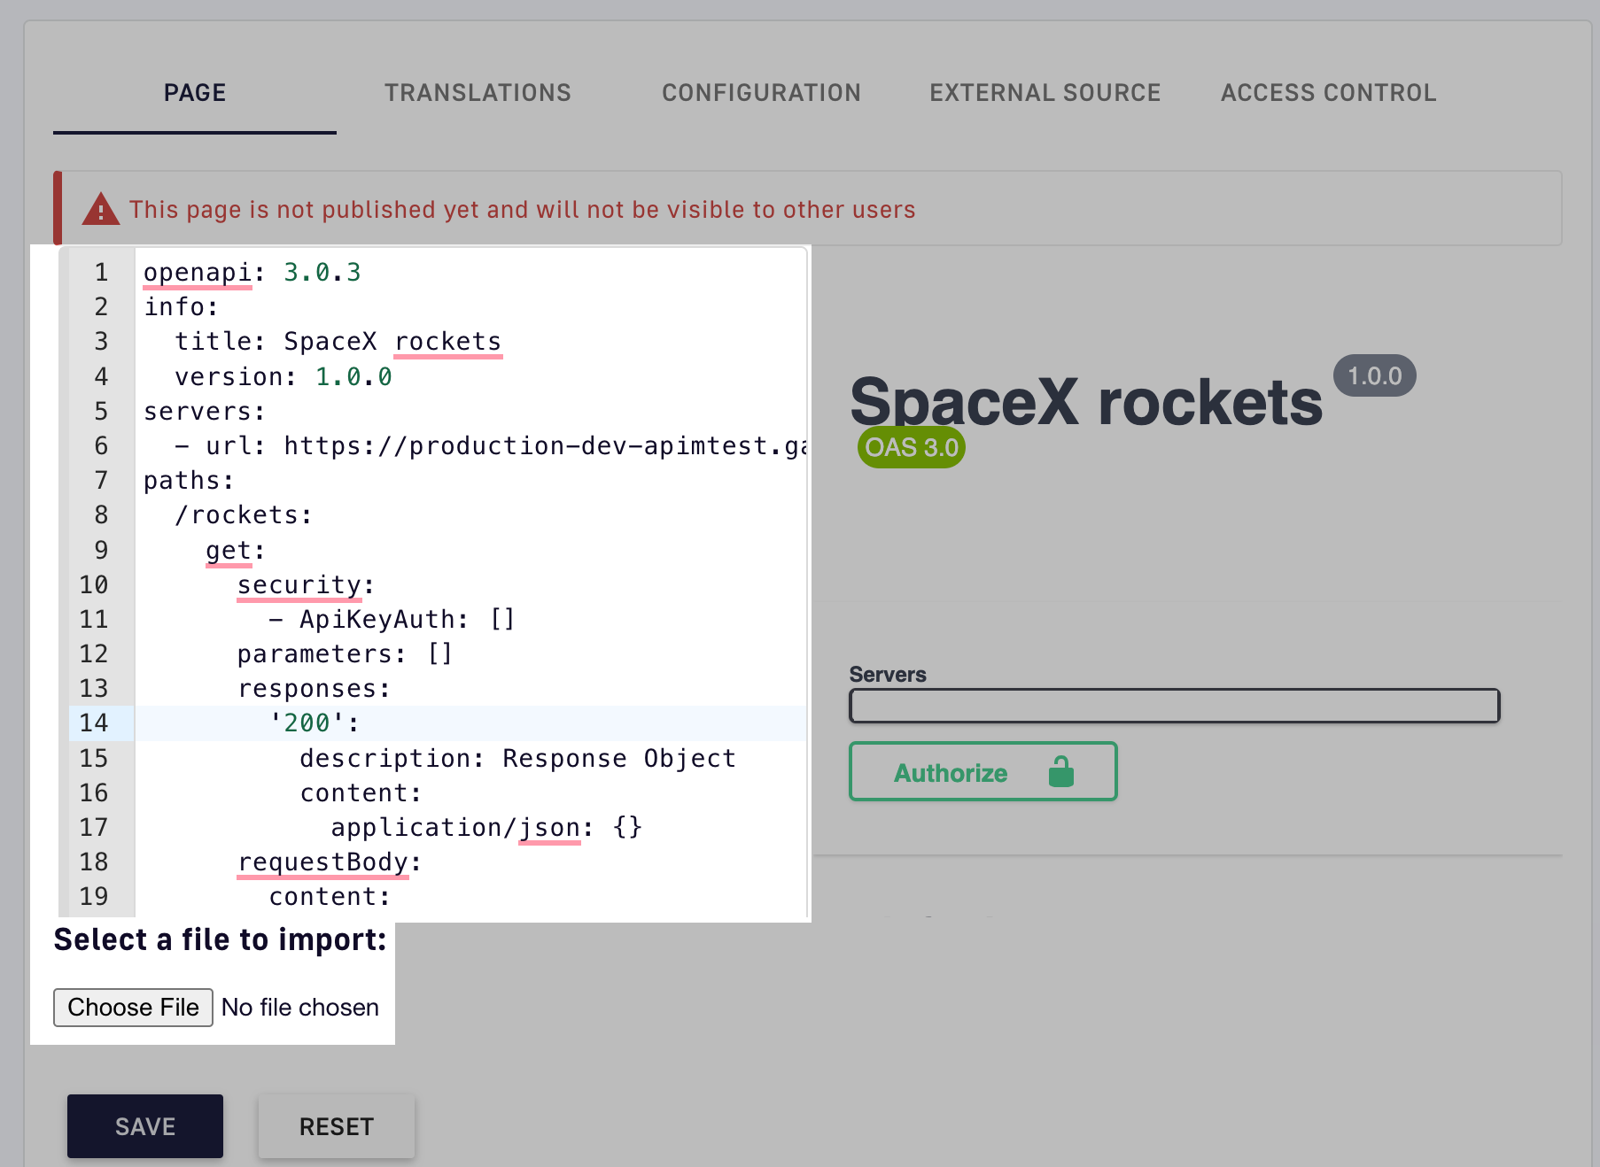Click the unlocked padlock icon in Authorize

click(1060, 772)
